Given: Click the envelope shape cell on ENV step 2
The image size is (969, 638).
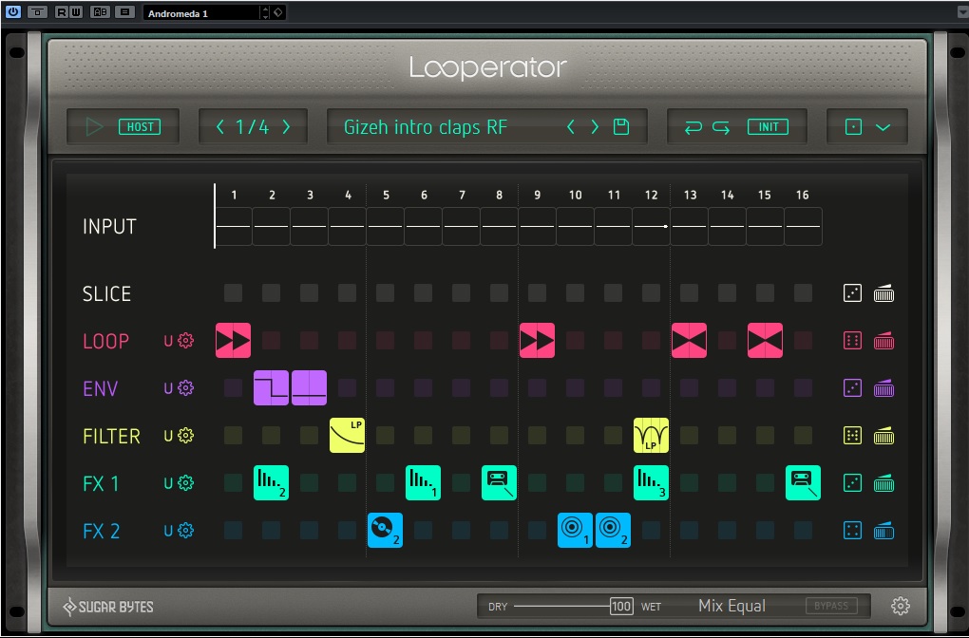Looking at the screenshot, I should (x=271, y=387).
